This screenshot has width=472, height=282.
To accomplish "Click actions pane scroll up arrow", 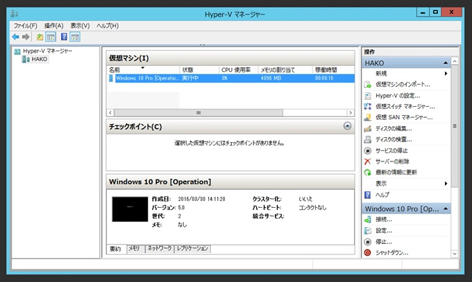I will (x=455, y=62).
